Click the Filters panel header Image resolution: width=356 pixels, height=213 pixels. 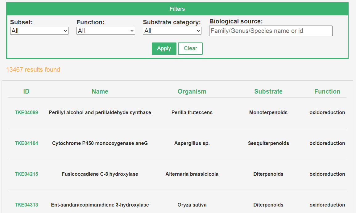coord(177,9)
